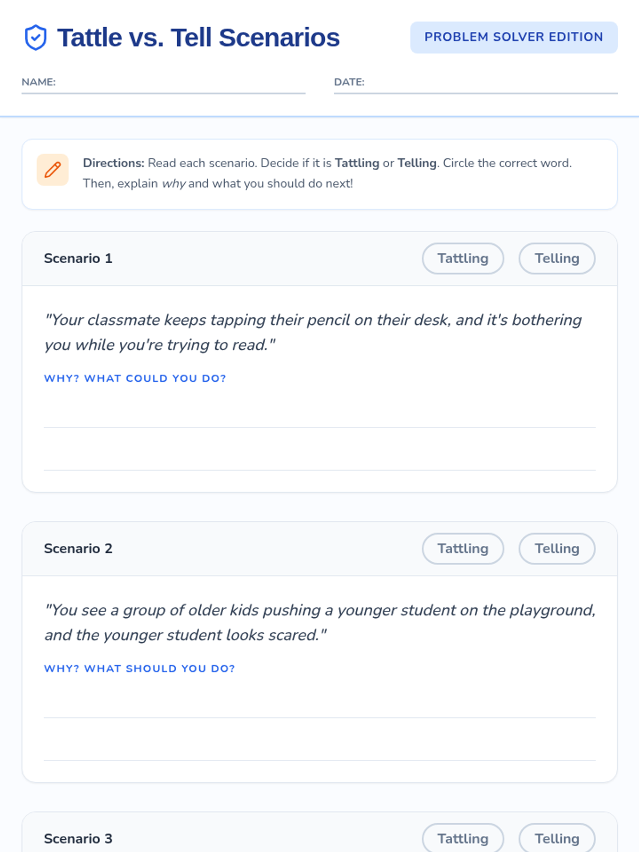Click the 'Why? What could you do?' prompt

(135, 379)
